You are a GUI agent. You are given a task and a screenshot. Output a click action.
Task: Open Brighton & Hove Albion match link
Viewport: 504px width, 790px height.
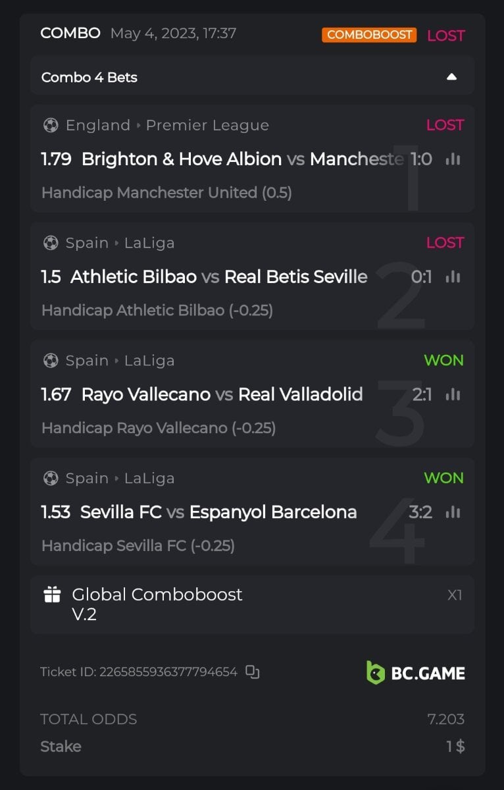pos(182,159)
